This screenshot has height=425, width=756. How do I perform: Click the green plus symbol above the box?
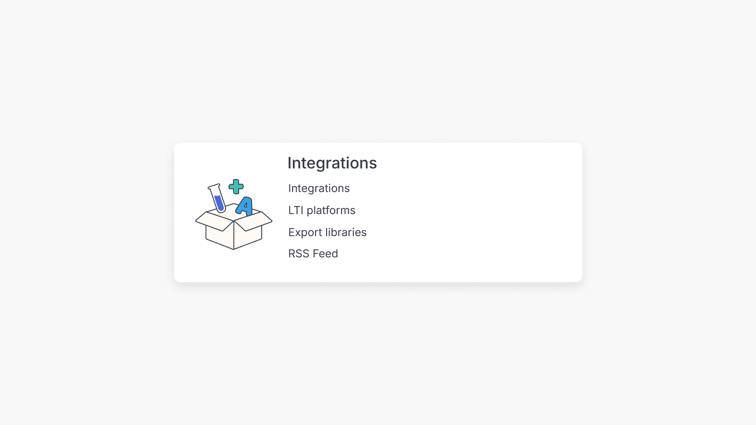tap(235, 187)
